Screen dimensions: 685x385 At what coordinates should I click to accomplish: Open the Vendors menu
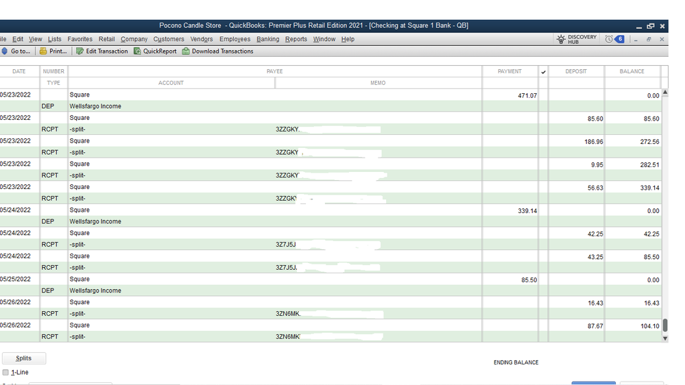tap(202, 39)
